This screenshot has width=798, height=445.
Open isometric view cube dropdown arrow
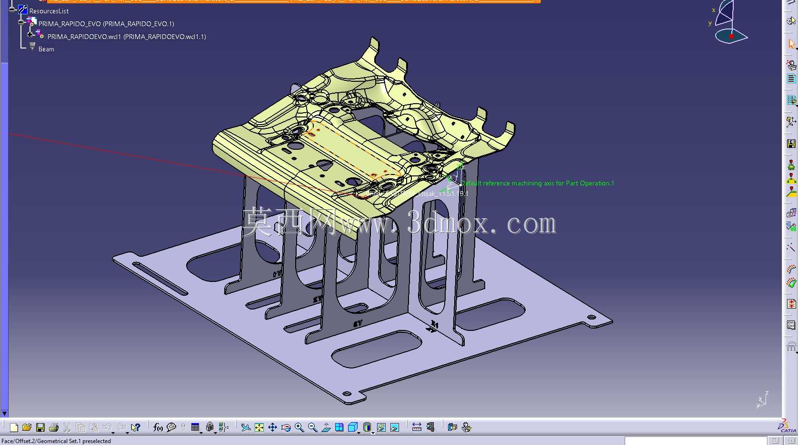click(359, 432)
